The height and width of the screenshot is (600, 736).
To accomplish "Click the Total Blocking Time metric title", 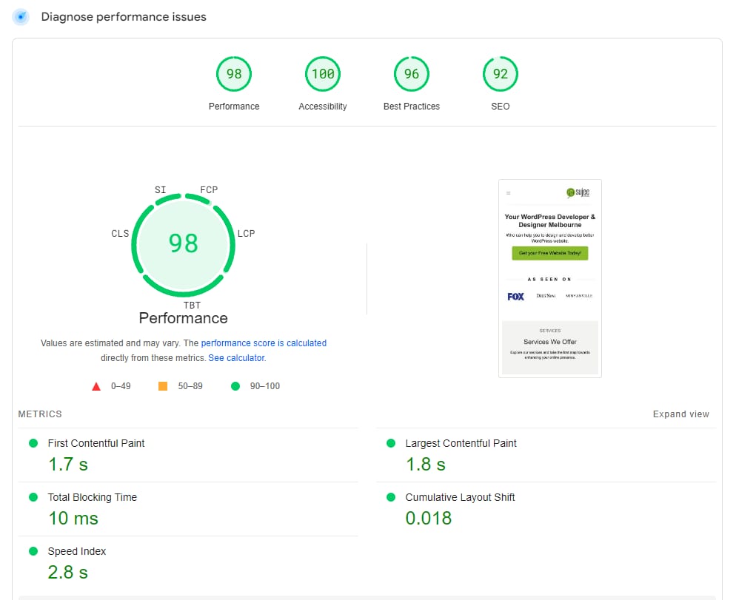I will click(x=93, y=497).
